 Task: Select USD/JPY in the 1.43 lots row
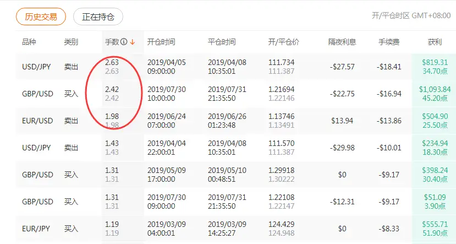click(36, 148)
